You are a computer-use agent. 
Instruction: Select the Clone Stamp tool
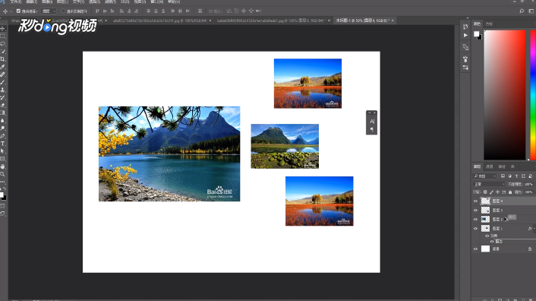click(x=3, y=90)
